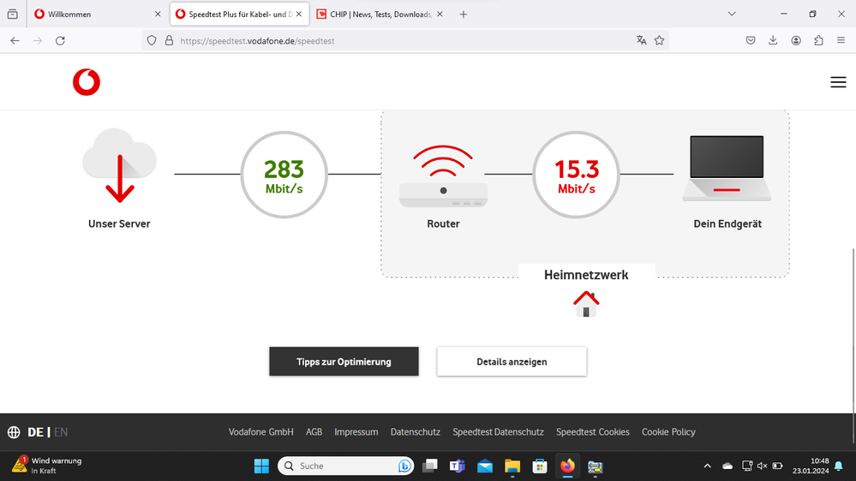Click OneDrive cloud tray icon
The width and height of the screenshot is (856, 481).
coord(727,466)
